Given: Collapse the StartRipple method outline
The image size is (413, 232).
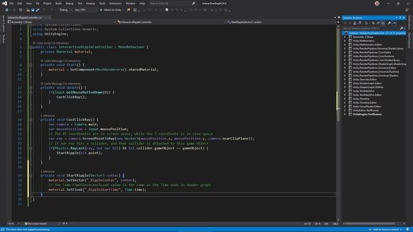Looking at the screenshot, I should click(31, 175).
